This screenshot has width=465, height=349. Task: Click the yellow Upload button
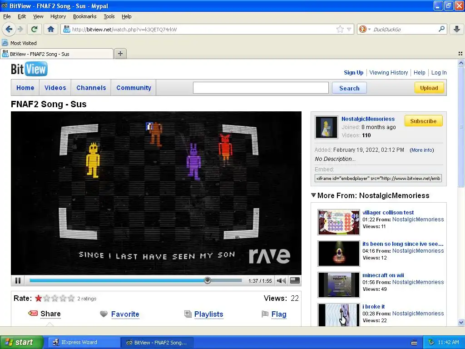coord(429,88)
